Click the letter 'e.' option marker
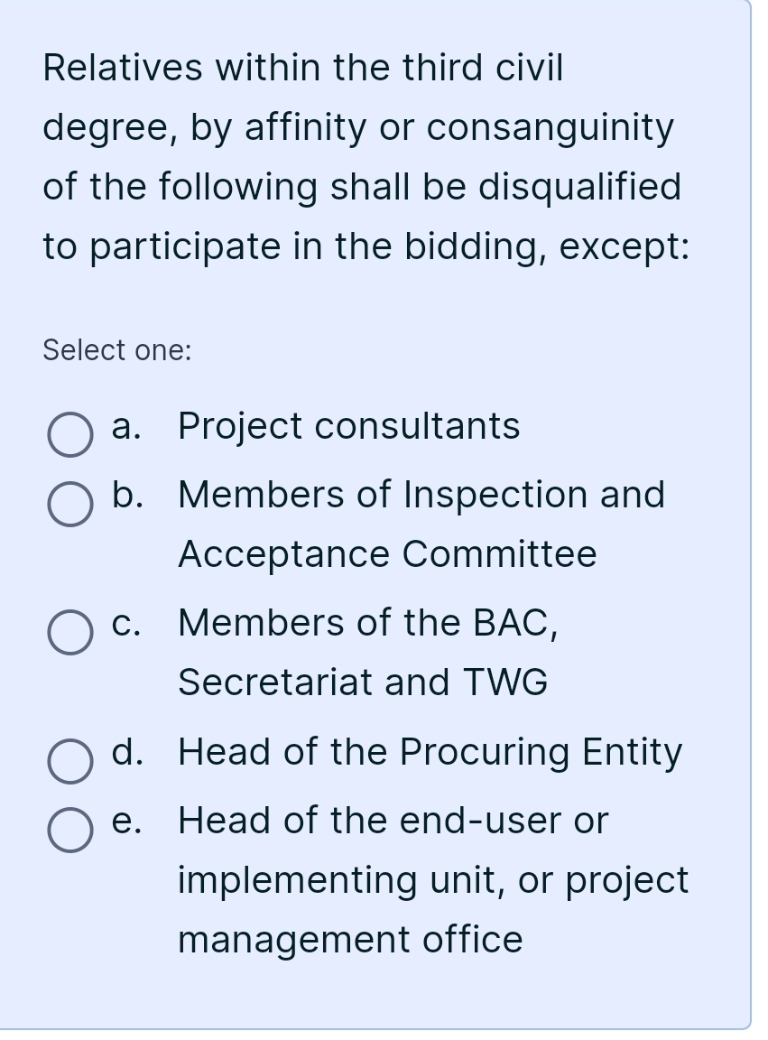Screen dimensions: 768x1040 126,821
